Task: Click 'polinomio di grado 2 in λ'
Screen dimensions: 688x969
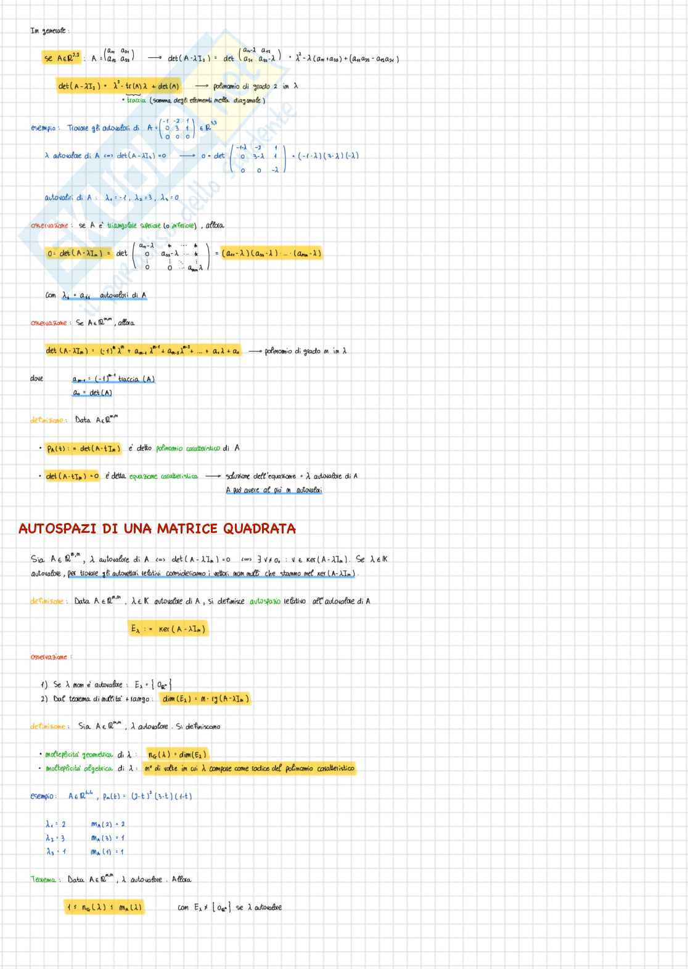Action: [255, 86]
